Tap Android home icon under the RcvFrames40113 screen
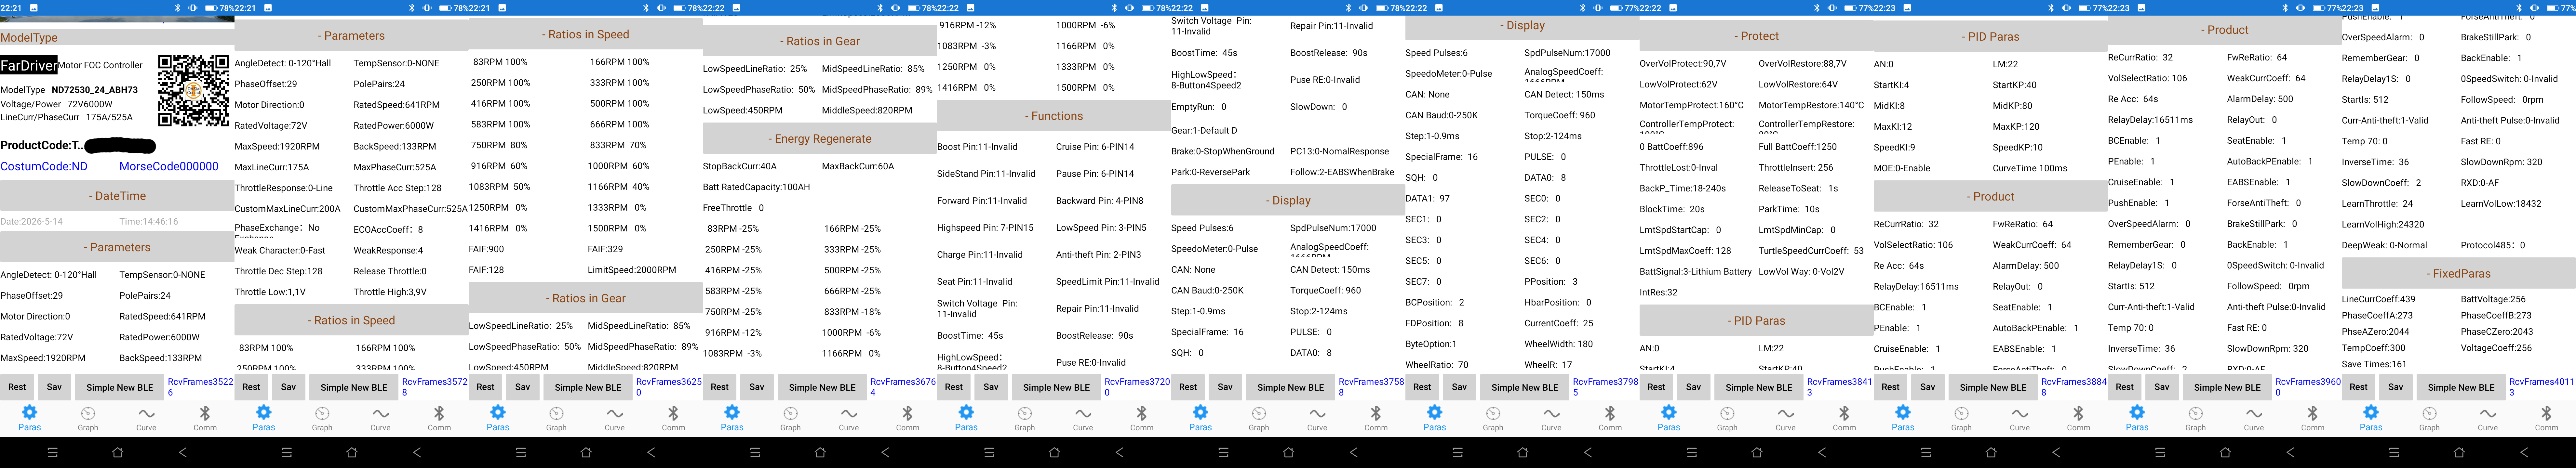Viewport: 2576px width, 468px height. click(2459, 452)
